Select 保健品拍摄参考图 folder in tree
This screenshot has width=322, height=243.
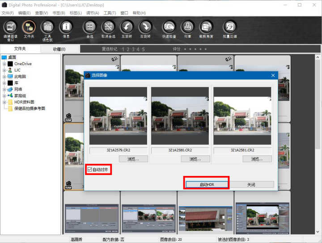click(30, 109)
